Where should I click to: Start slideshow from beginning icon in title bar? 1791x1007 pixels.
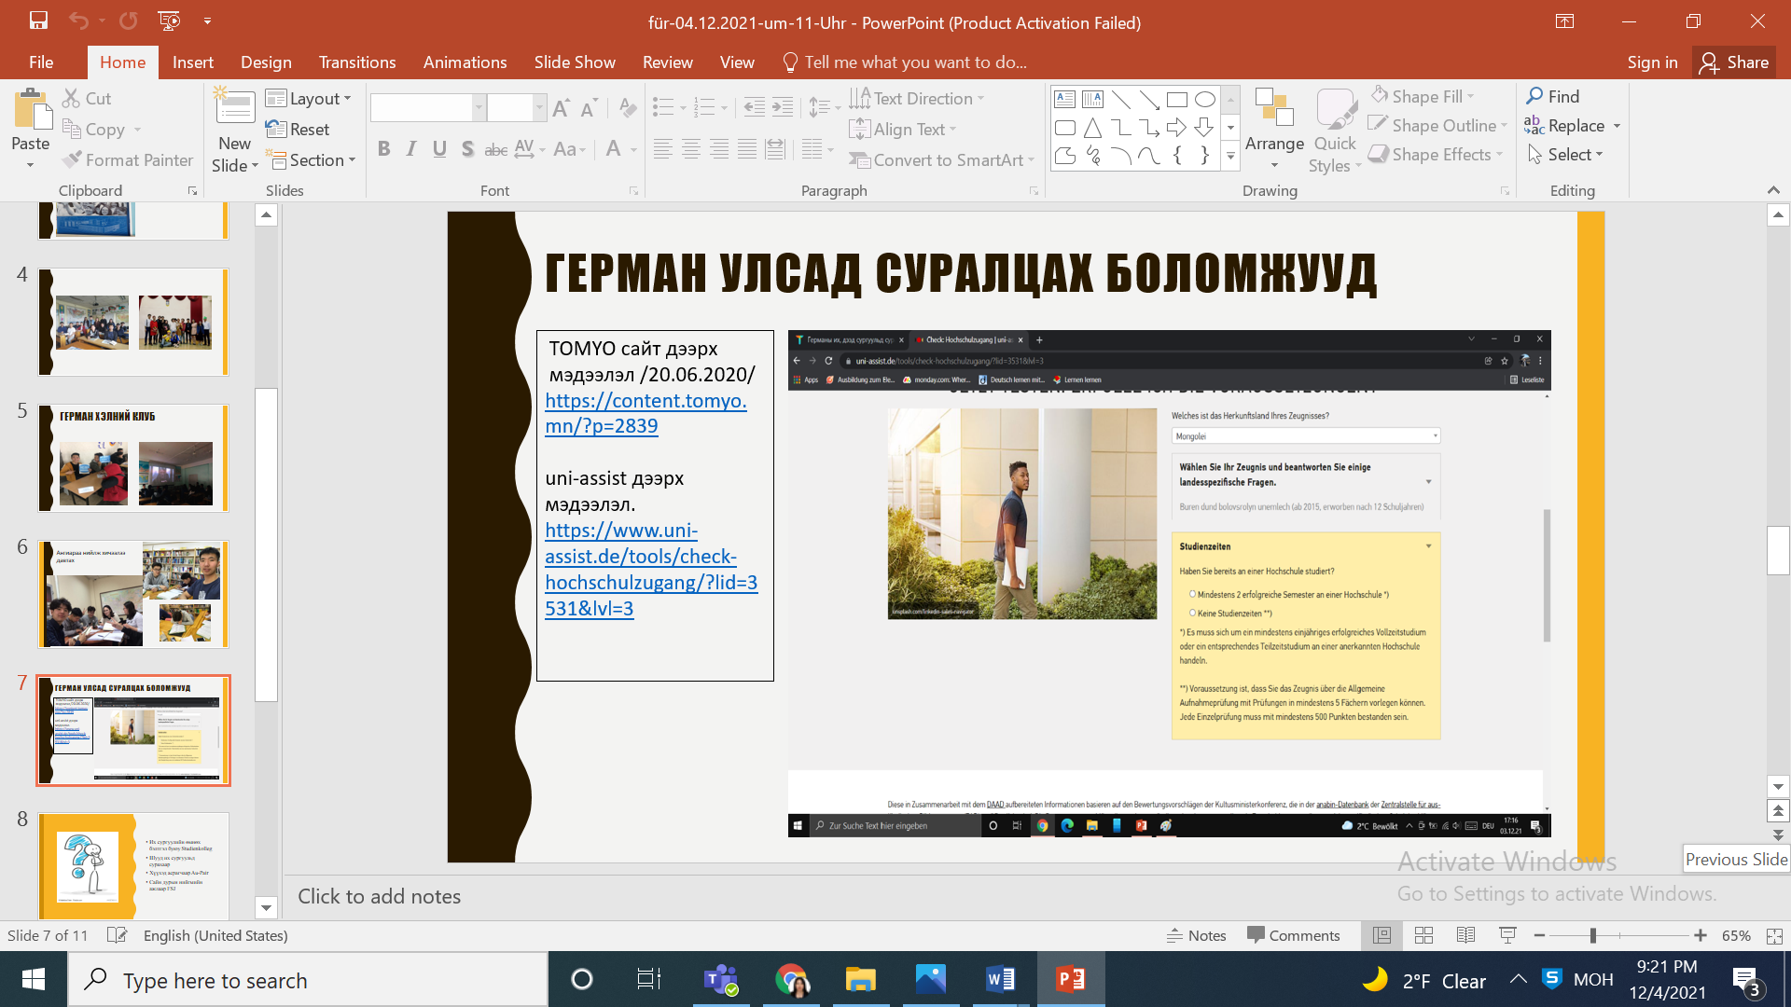coord(169,21)
